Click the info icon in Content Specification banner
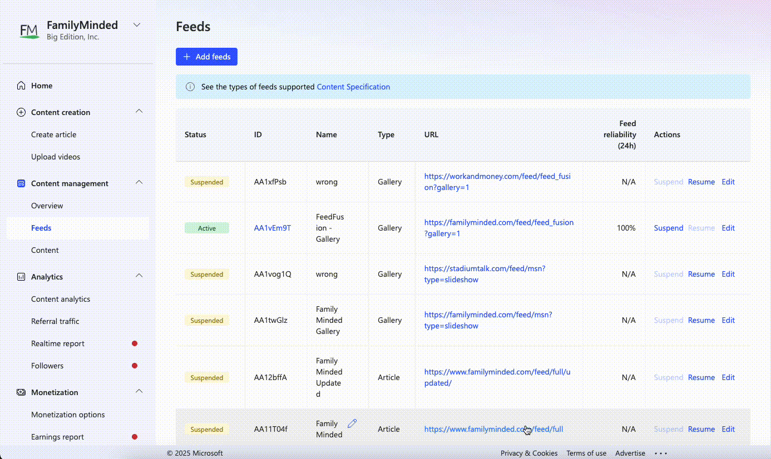 point(190,87)
